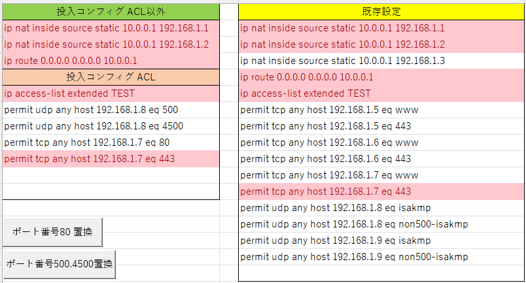Select existing config ip route 0.0.0.0 cell

[381, 77]
